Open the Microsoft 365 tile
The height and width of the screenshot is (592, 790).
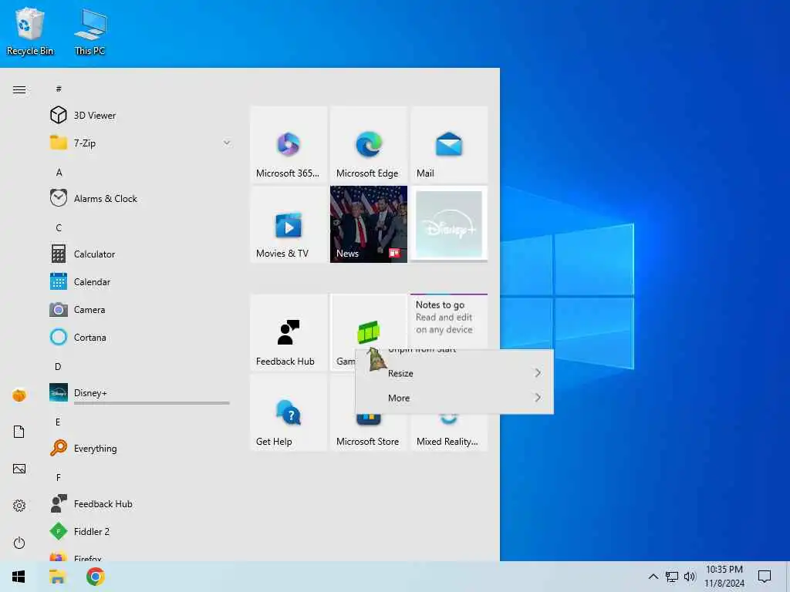(289, 144)
